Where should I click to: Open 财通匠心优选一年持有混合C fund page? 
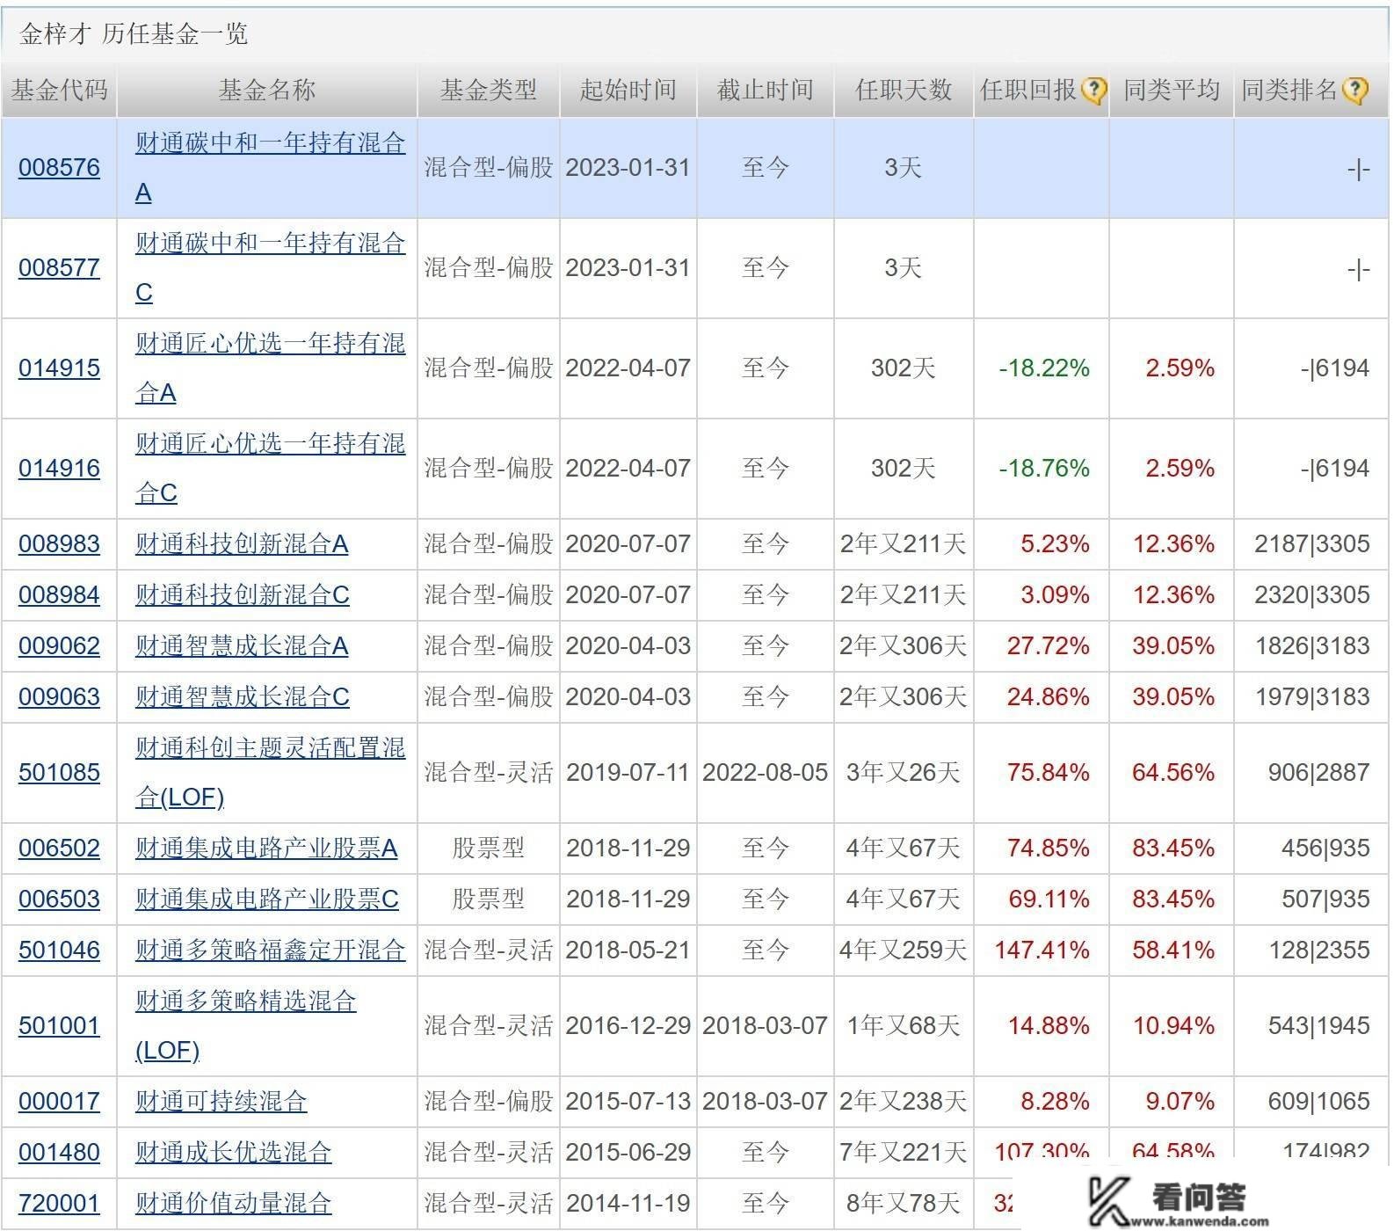point(270,468)
